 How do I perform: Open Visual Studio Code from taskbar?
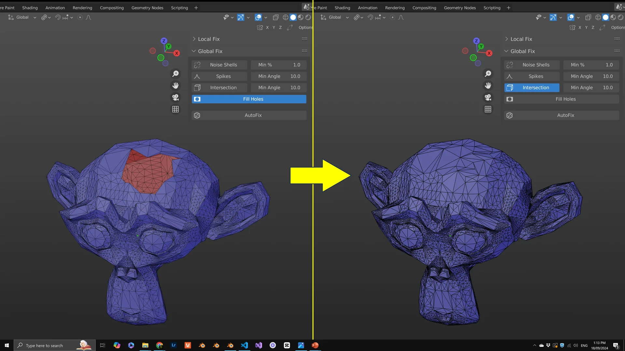[244, 345]
